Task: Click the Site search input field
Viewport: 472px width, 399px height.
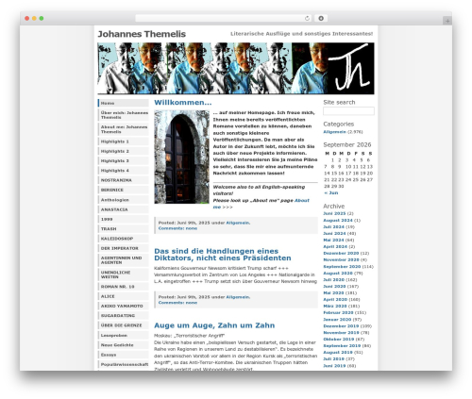Action: point(348,111)
